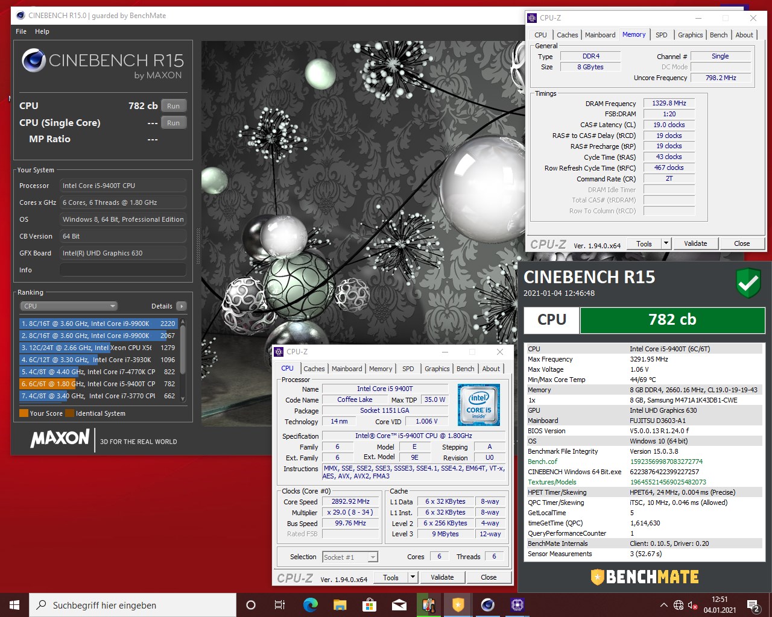
Task: Open Socket #1 selection dropdown
Action: point(350,557)
